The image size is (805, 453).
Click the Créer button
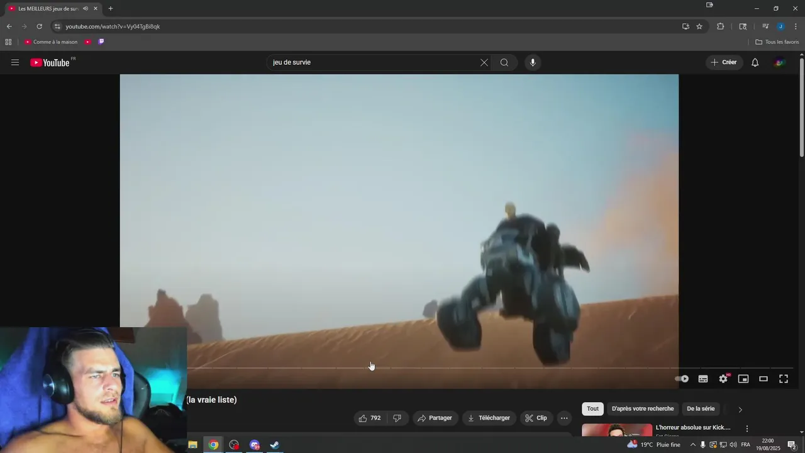tap(724, 62)
